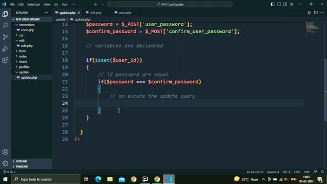Change encoding via UTF-8
Viewport: 327px width, 184px height.
(286, 172)
